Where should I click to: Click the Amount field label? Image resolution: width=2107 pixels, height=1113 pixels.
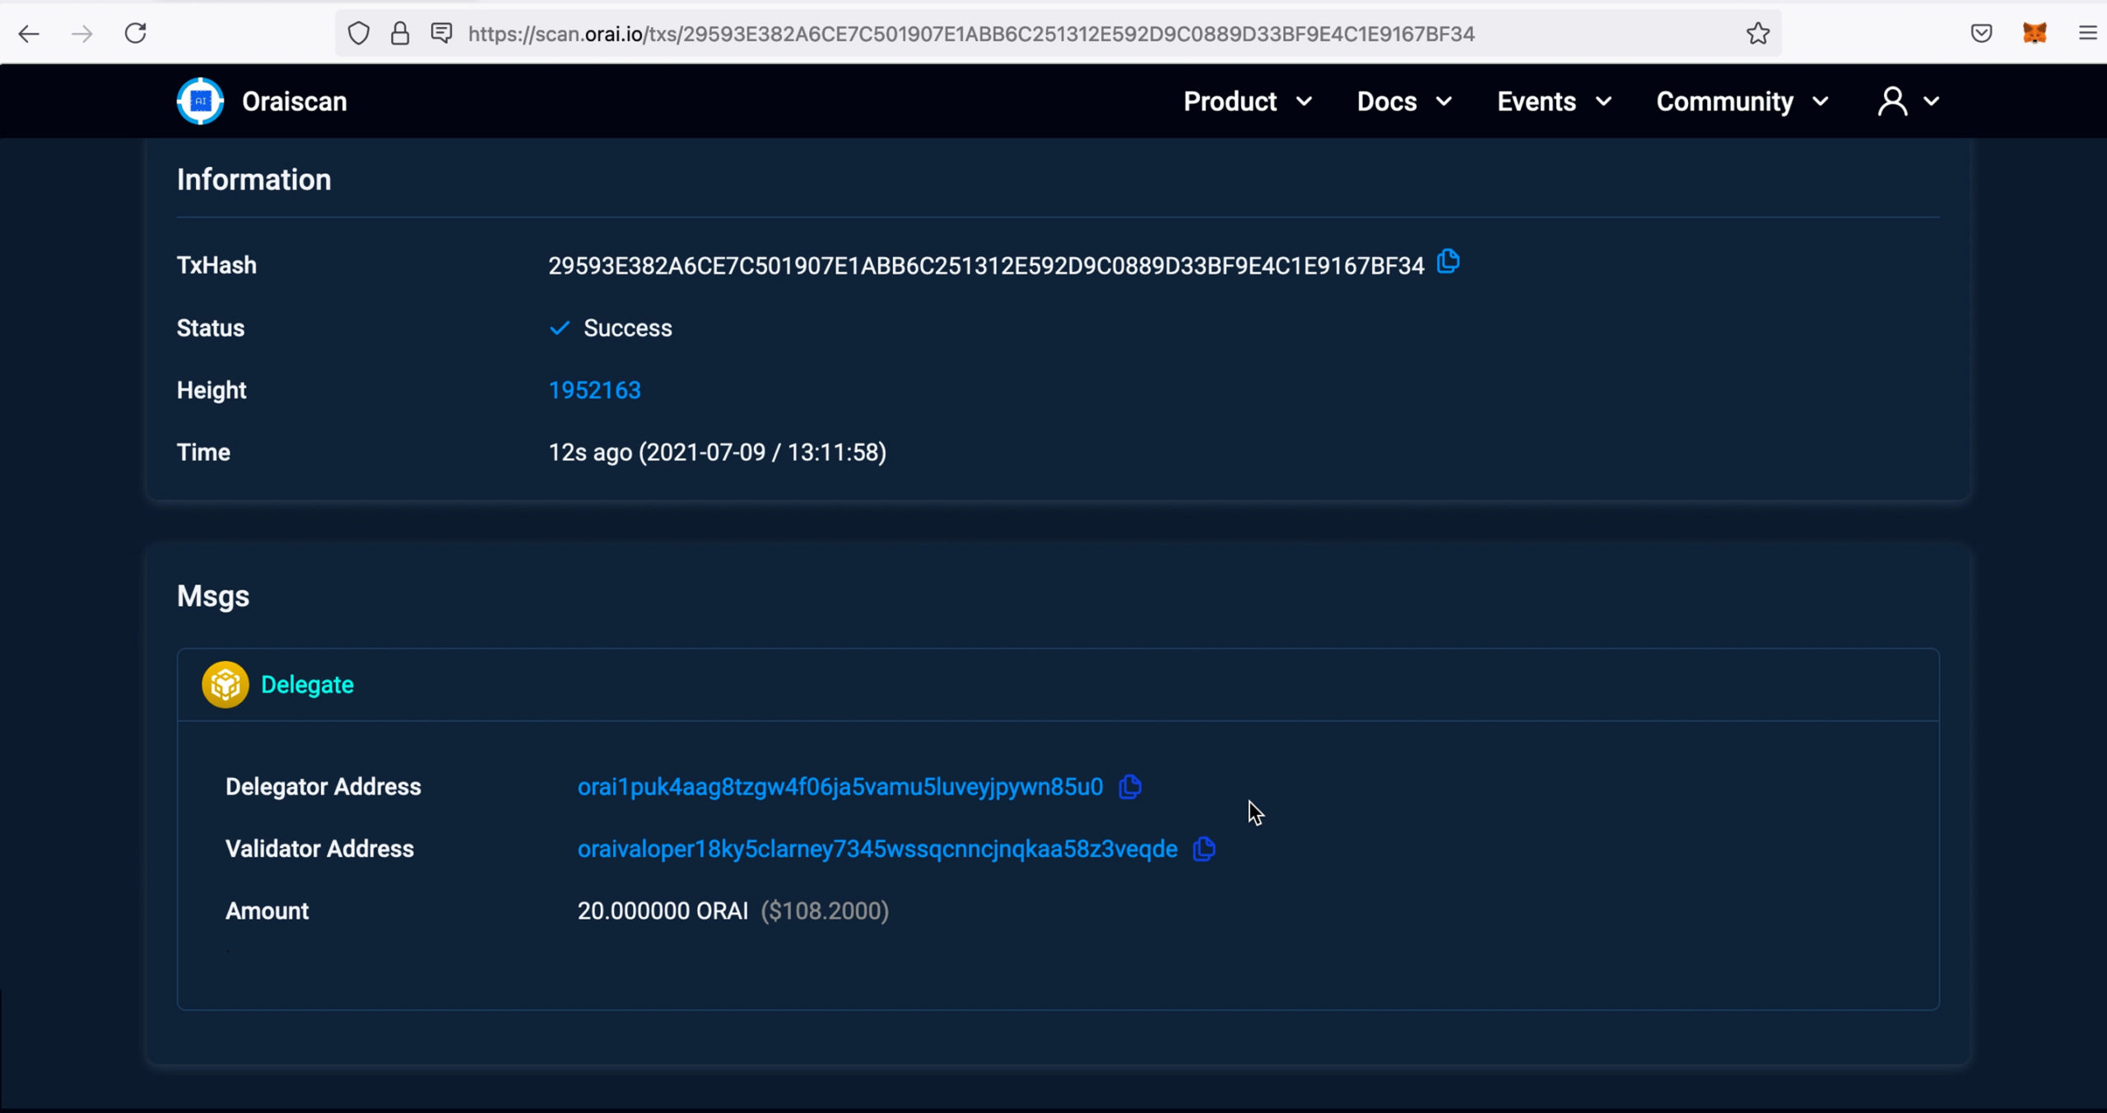tap(267, 910)
